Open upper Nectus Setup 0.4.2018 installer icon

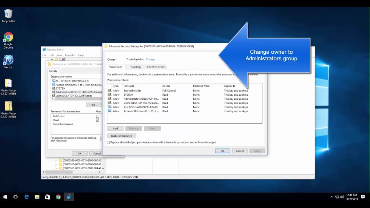tap(8, 87)
